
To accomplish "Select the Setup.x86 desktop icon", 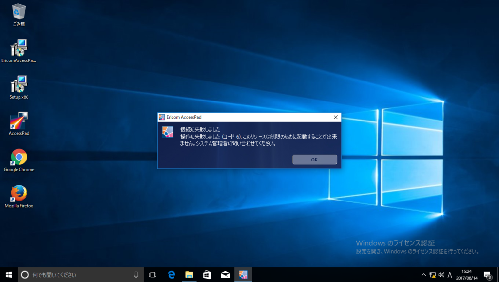I will pos(19,87).
